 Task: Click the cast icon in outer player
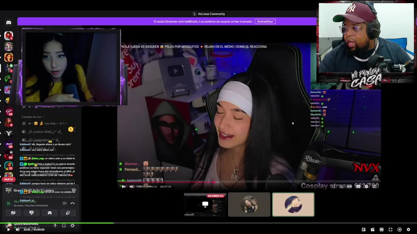pos(372,229)
